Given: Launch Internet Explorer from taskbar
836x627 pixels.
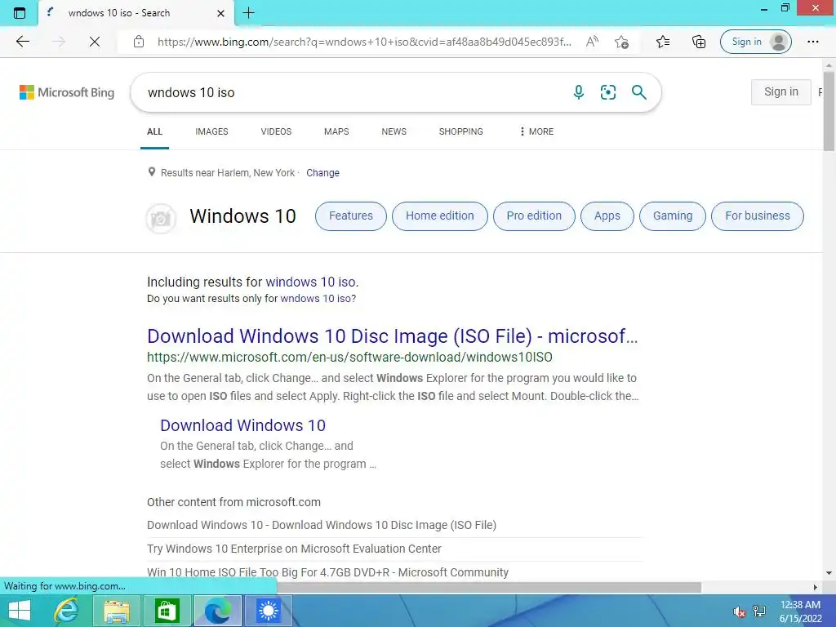Looking at the screenshot, I should pos(66,611).
